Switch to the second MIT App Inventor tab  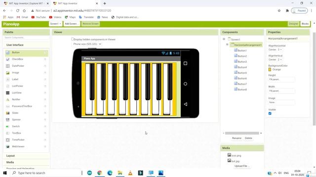pyautogui.click(x=76, y=3)
